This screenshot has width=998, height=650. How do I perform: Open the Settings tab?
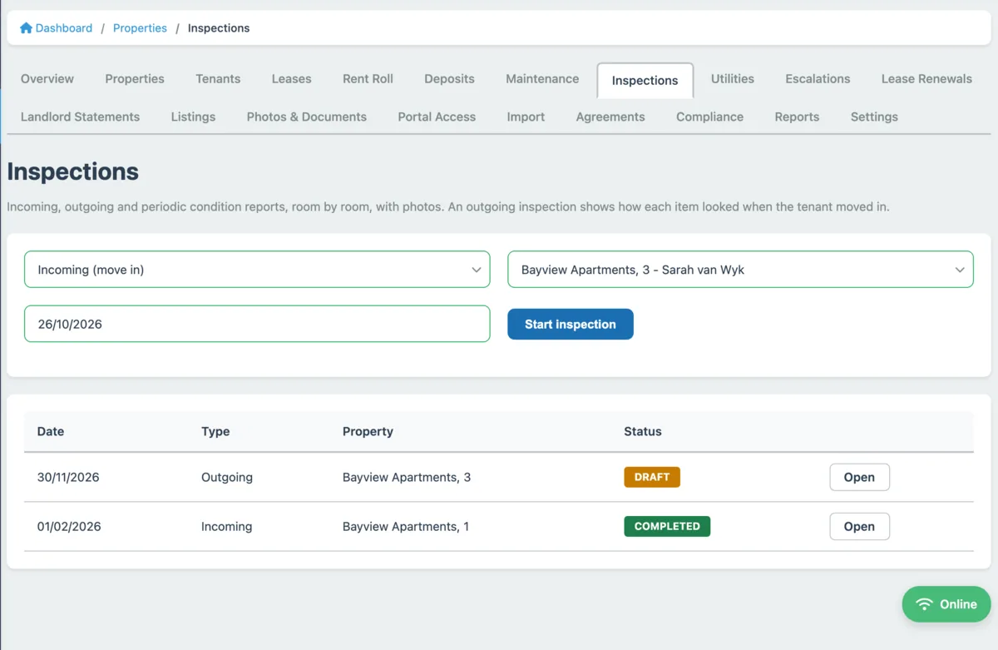pos(874,117)
